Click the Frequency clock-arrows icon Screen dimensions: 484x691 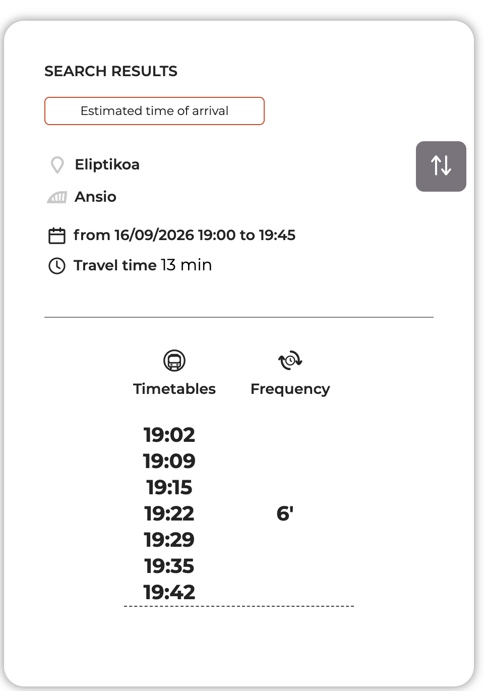click(290, 361)
